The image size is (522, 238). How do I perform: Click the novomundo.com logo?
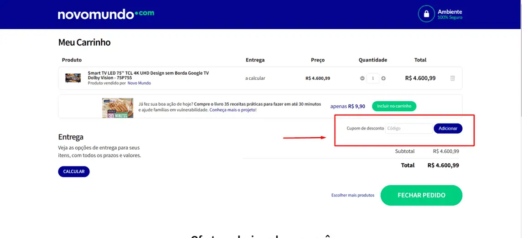pos(106,14)
